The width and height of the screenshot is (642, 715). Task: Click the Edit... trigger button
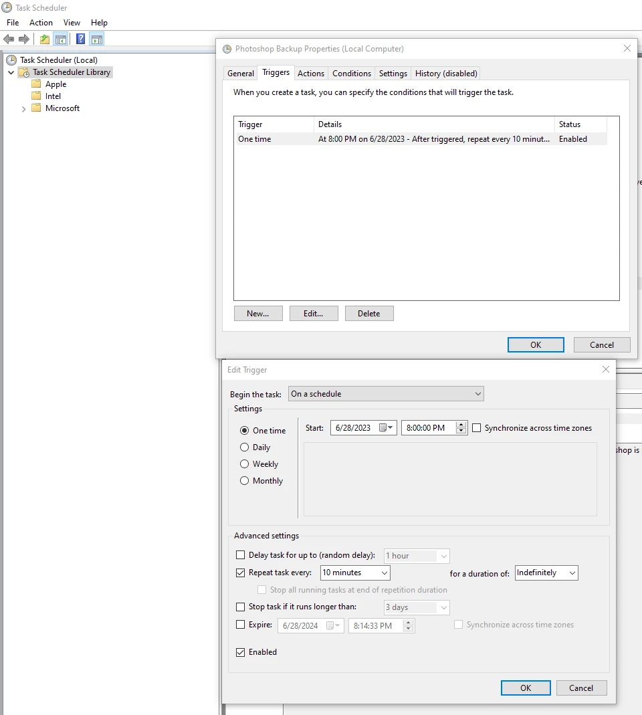314,314
